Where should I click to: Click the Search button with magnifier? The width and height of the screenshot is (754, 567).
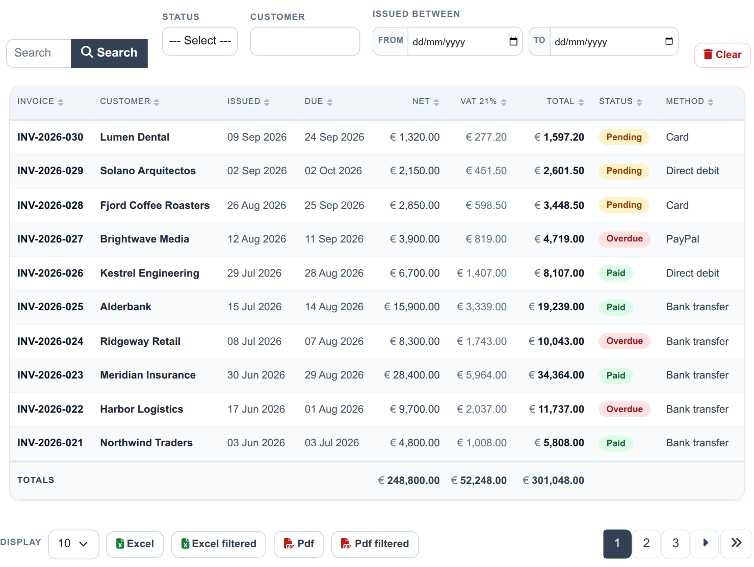pos(109,53)
